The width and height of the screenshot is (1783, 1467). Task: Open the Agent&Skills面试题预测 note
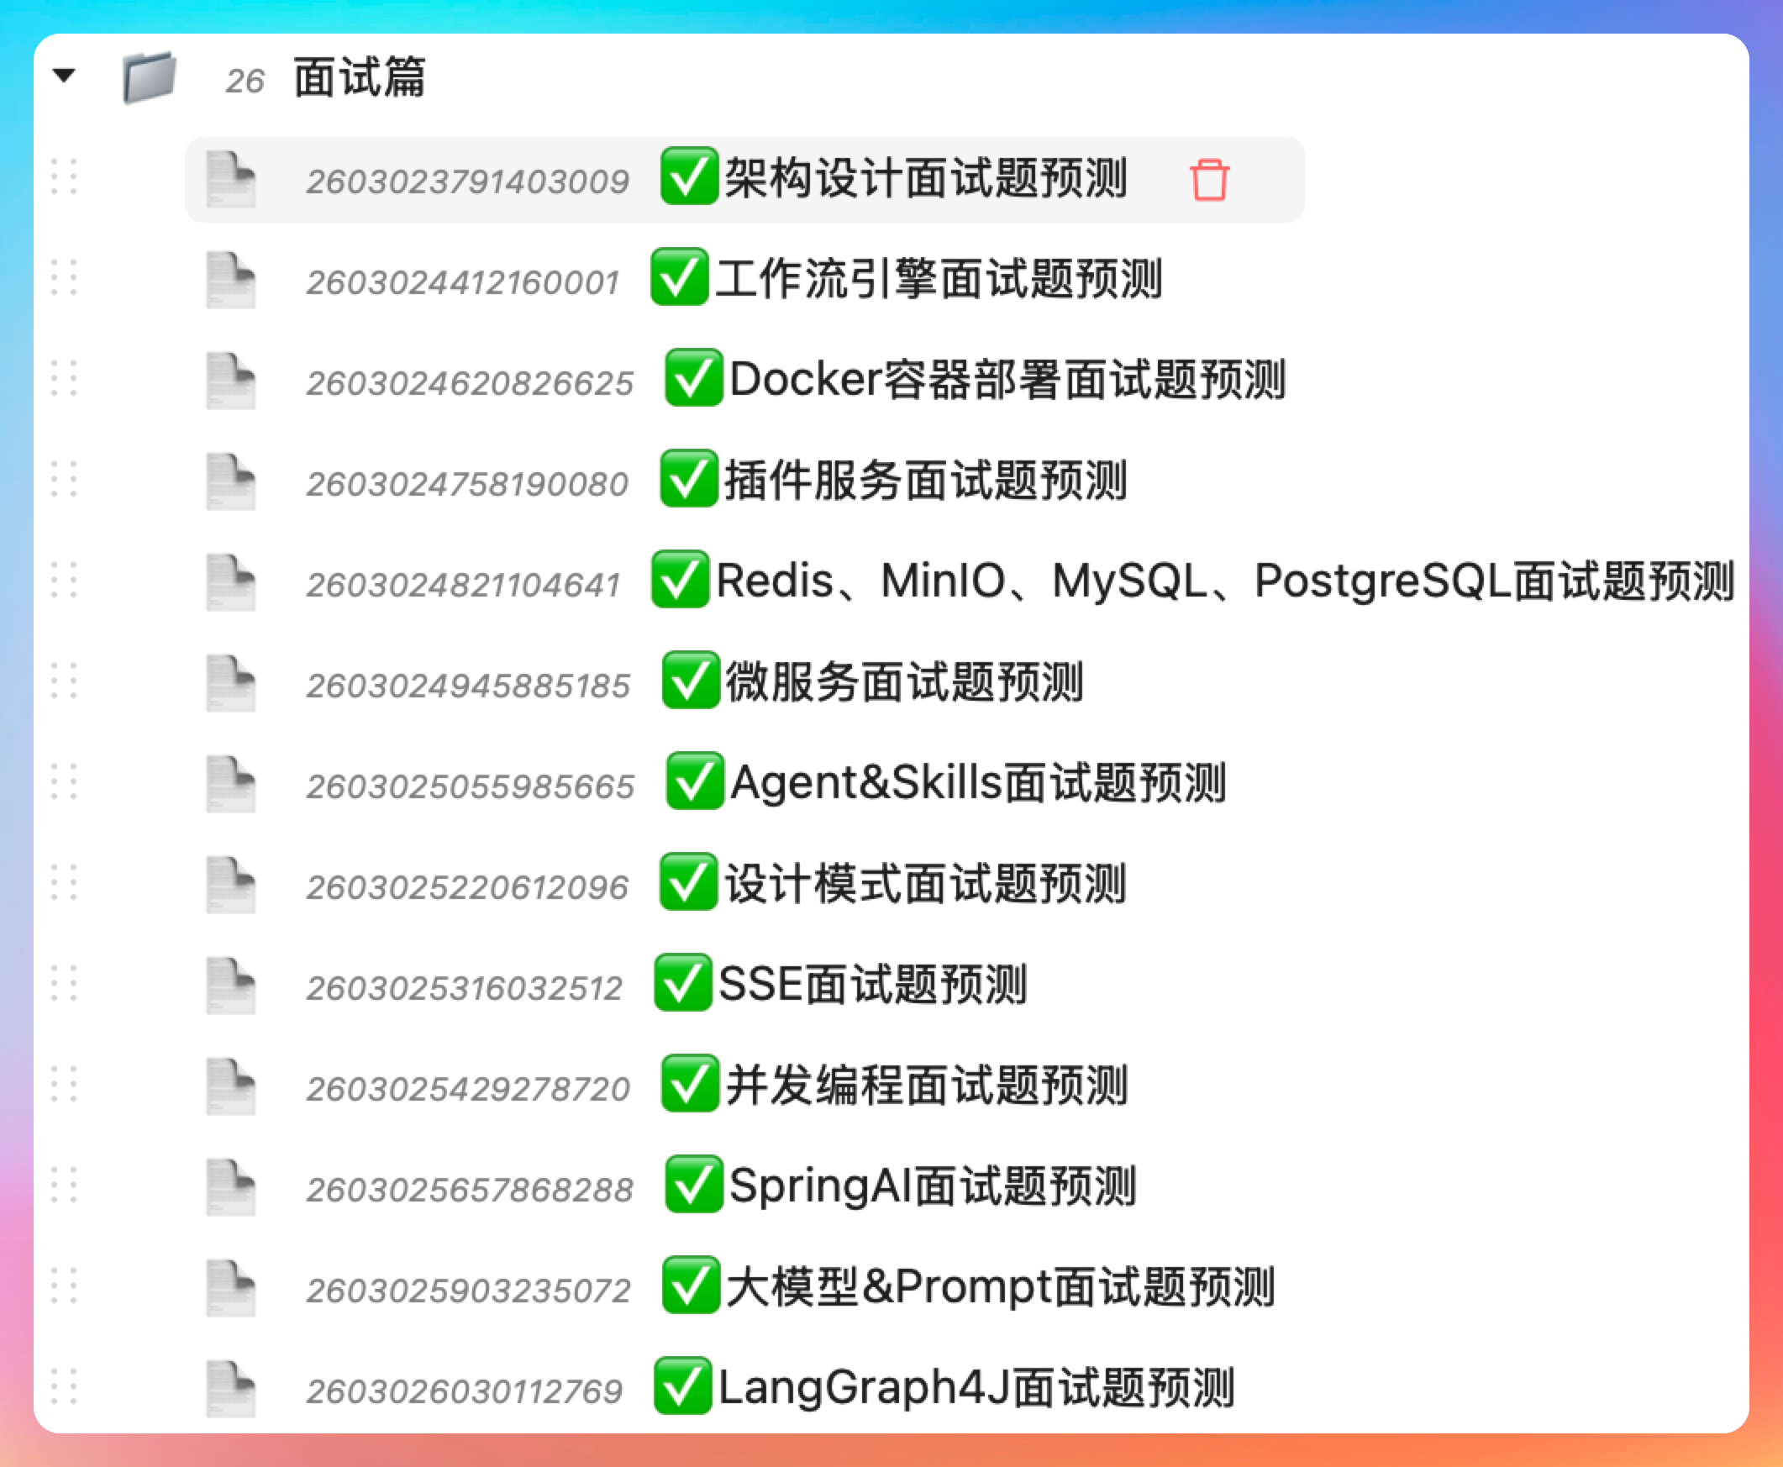(x=977, y=783)
